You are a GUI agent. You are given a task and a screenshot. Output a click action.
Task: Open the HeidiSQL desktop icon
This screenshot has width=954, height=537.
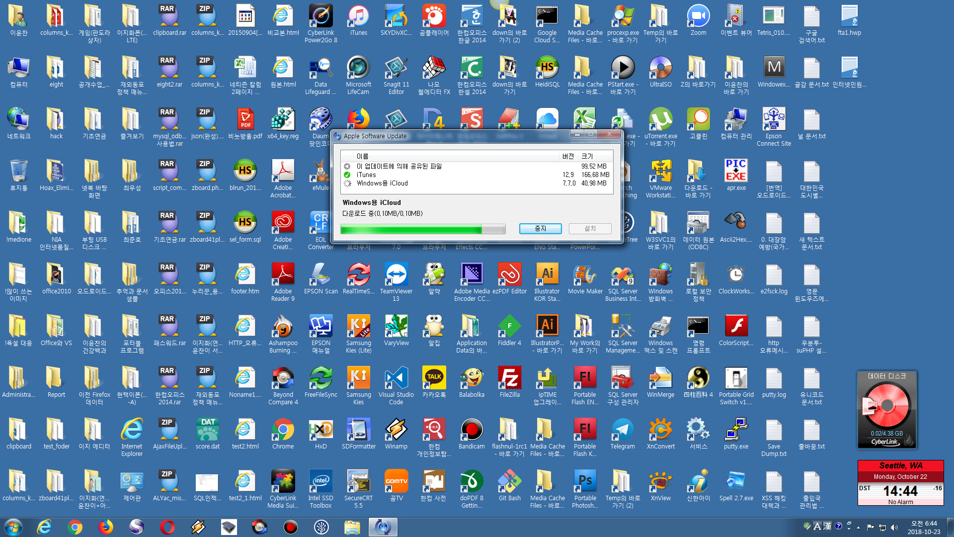pos(547,72)
